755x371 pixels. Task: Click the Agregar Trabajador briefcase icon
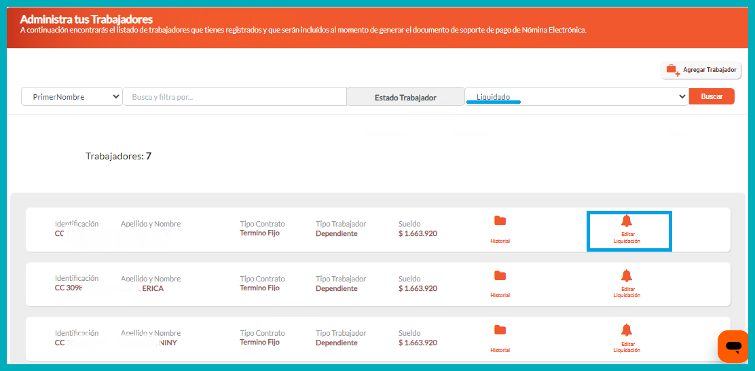tap(673, 70)
